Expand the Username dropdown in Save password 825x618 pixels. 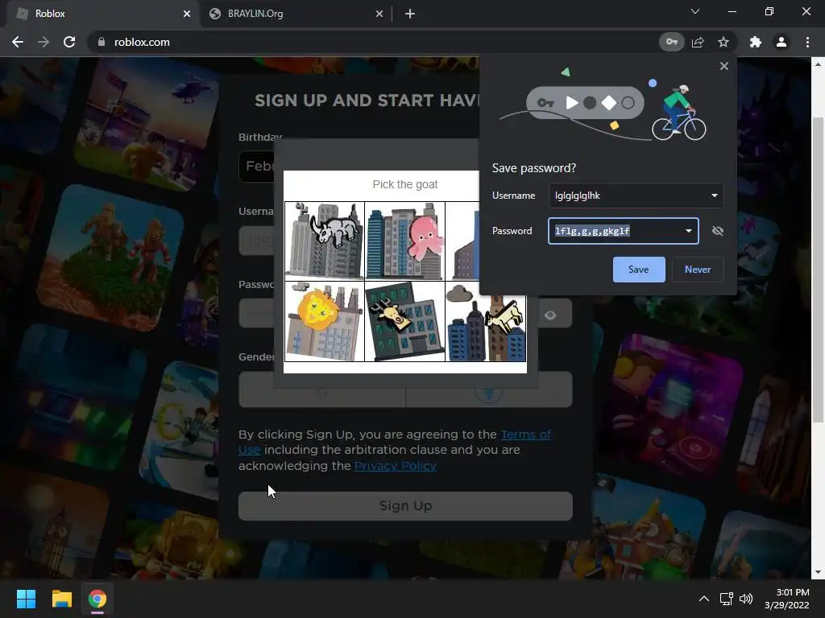click(714, 196)
